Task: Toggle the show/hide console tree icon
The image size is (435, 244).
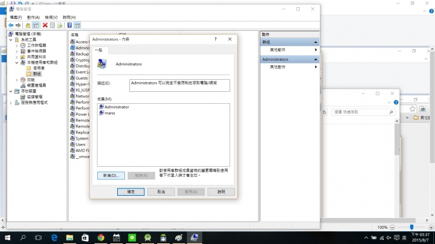Action: point(36,25)
